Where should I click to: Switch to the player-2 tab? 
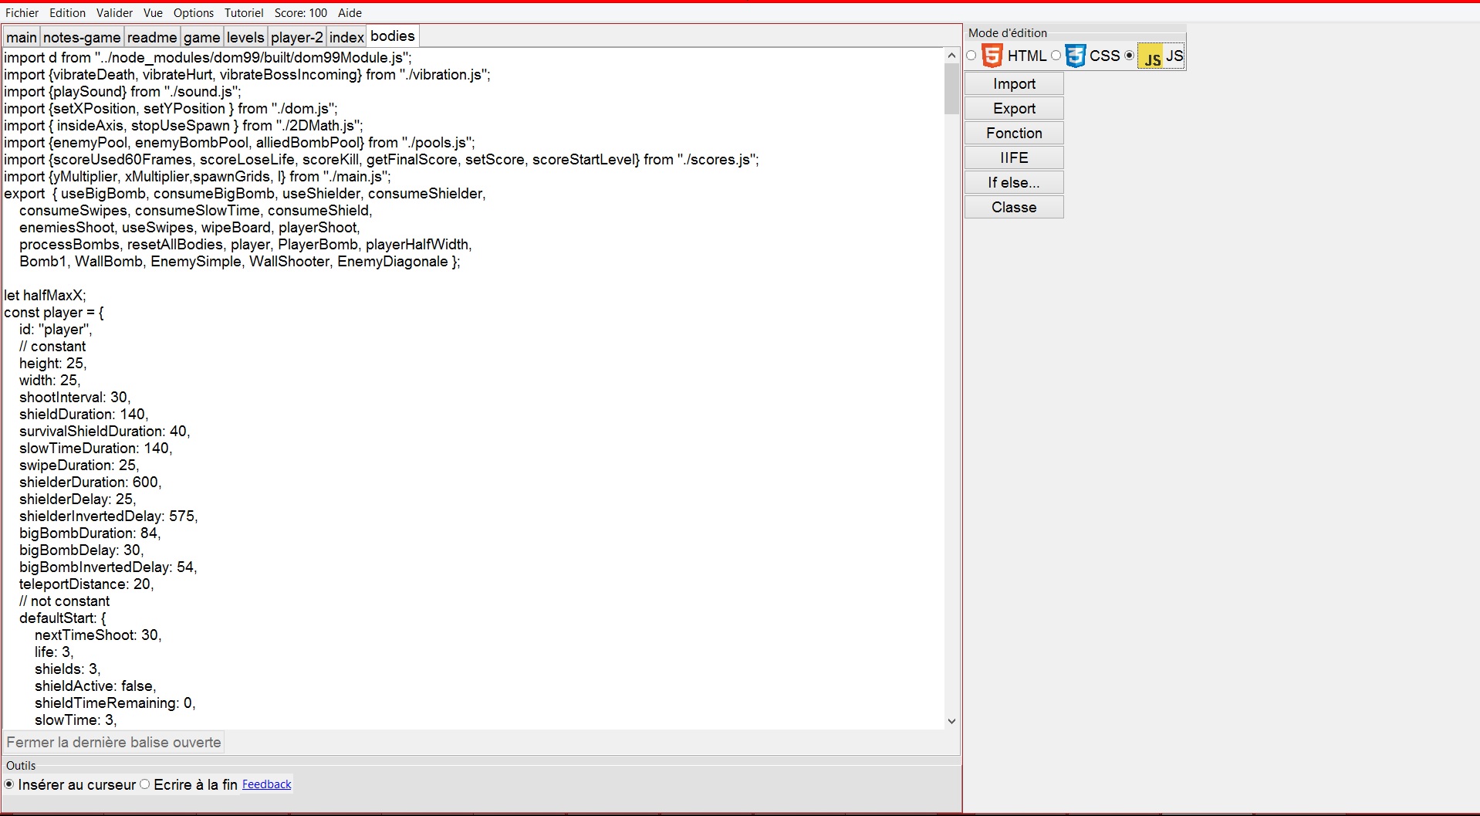[x=297, y=37]
